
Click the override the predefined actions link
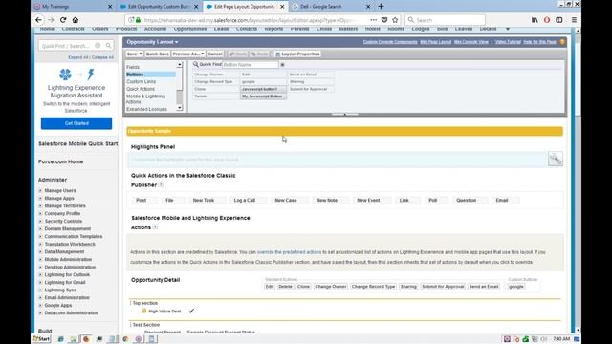[x=289, y=252]
